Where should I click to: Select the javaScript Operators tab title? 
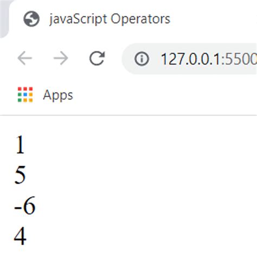110,19
